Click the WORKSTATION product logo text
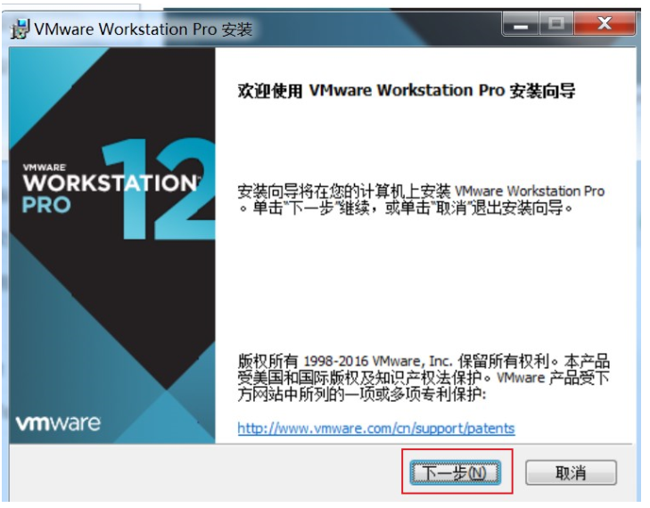Screen dimensions: 650x508 (x=111, y=183)
